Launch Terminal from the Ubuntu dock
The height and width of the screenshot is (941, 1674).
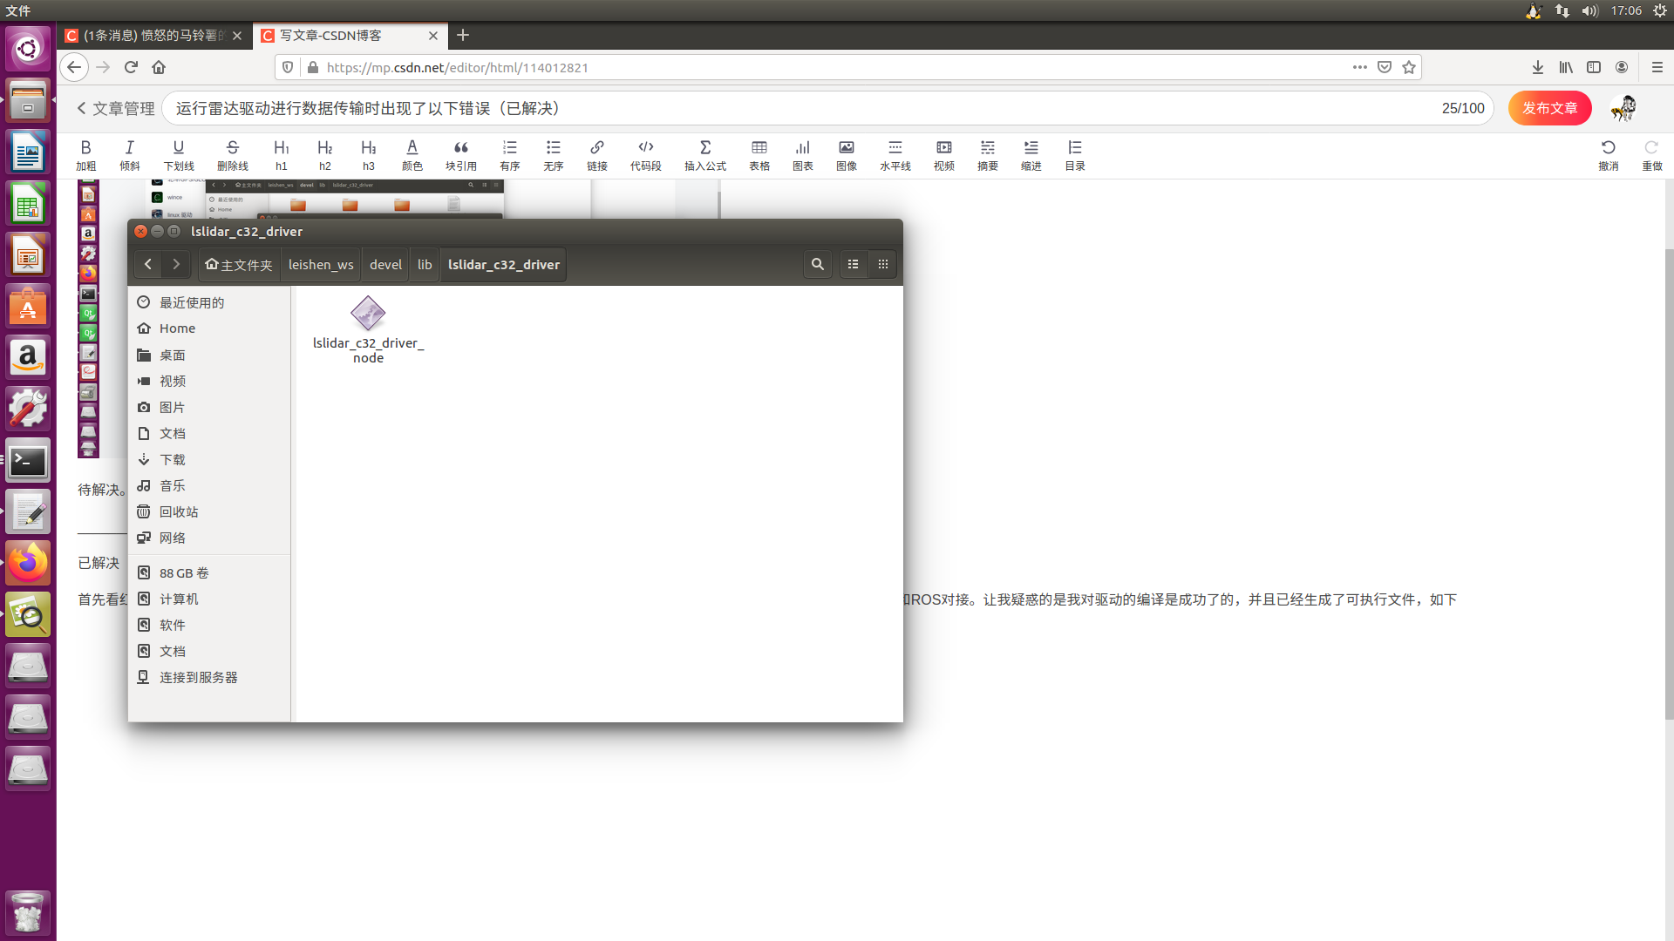point(28,461)
